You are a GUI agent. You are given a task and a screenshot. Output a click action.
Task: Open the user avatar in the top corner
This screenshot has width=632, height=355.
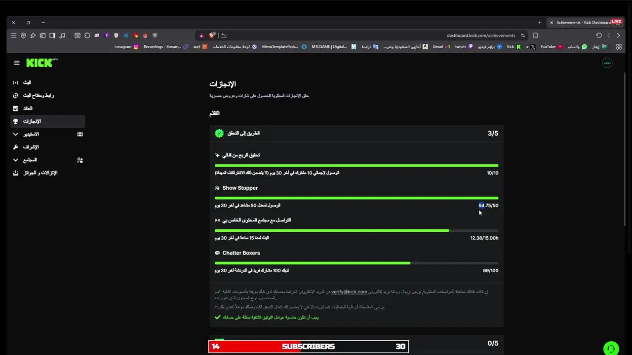pos(607,63)
